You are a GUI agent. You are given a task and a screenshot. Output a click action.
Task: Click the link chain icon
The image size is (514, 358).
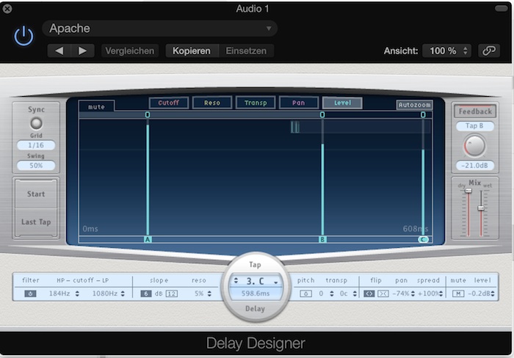click(x=488, y=51)
